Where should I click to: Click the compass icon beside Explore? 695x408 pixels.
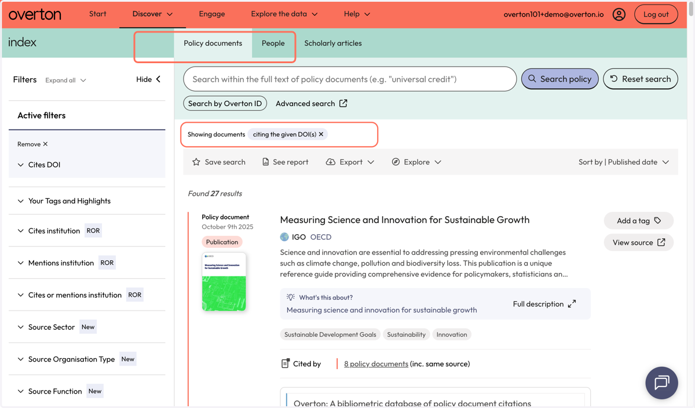pyautogui.click(x=396, y=162)
